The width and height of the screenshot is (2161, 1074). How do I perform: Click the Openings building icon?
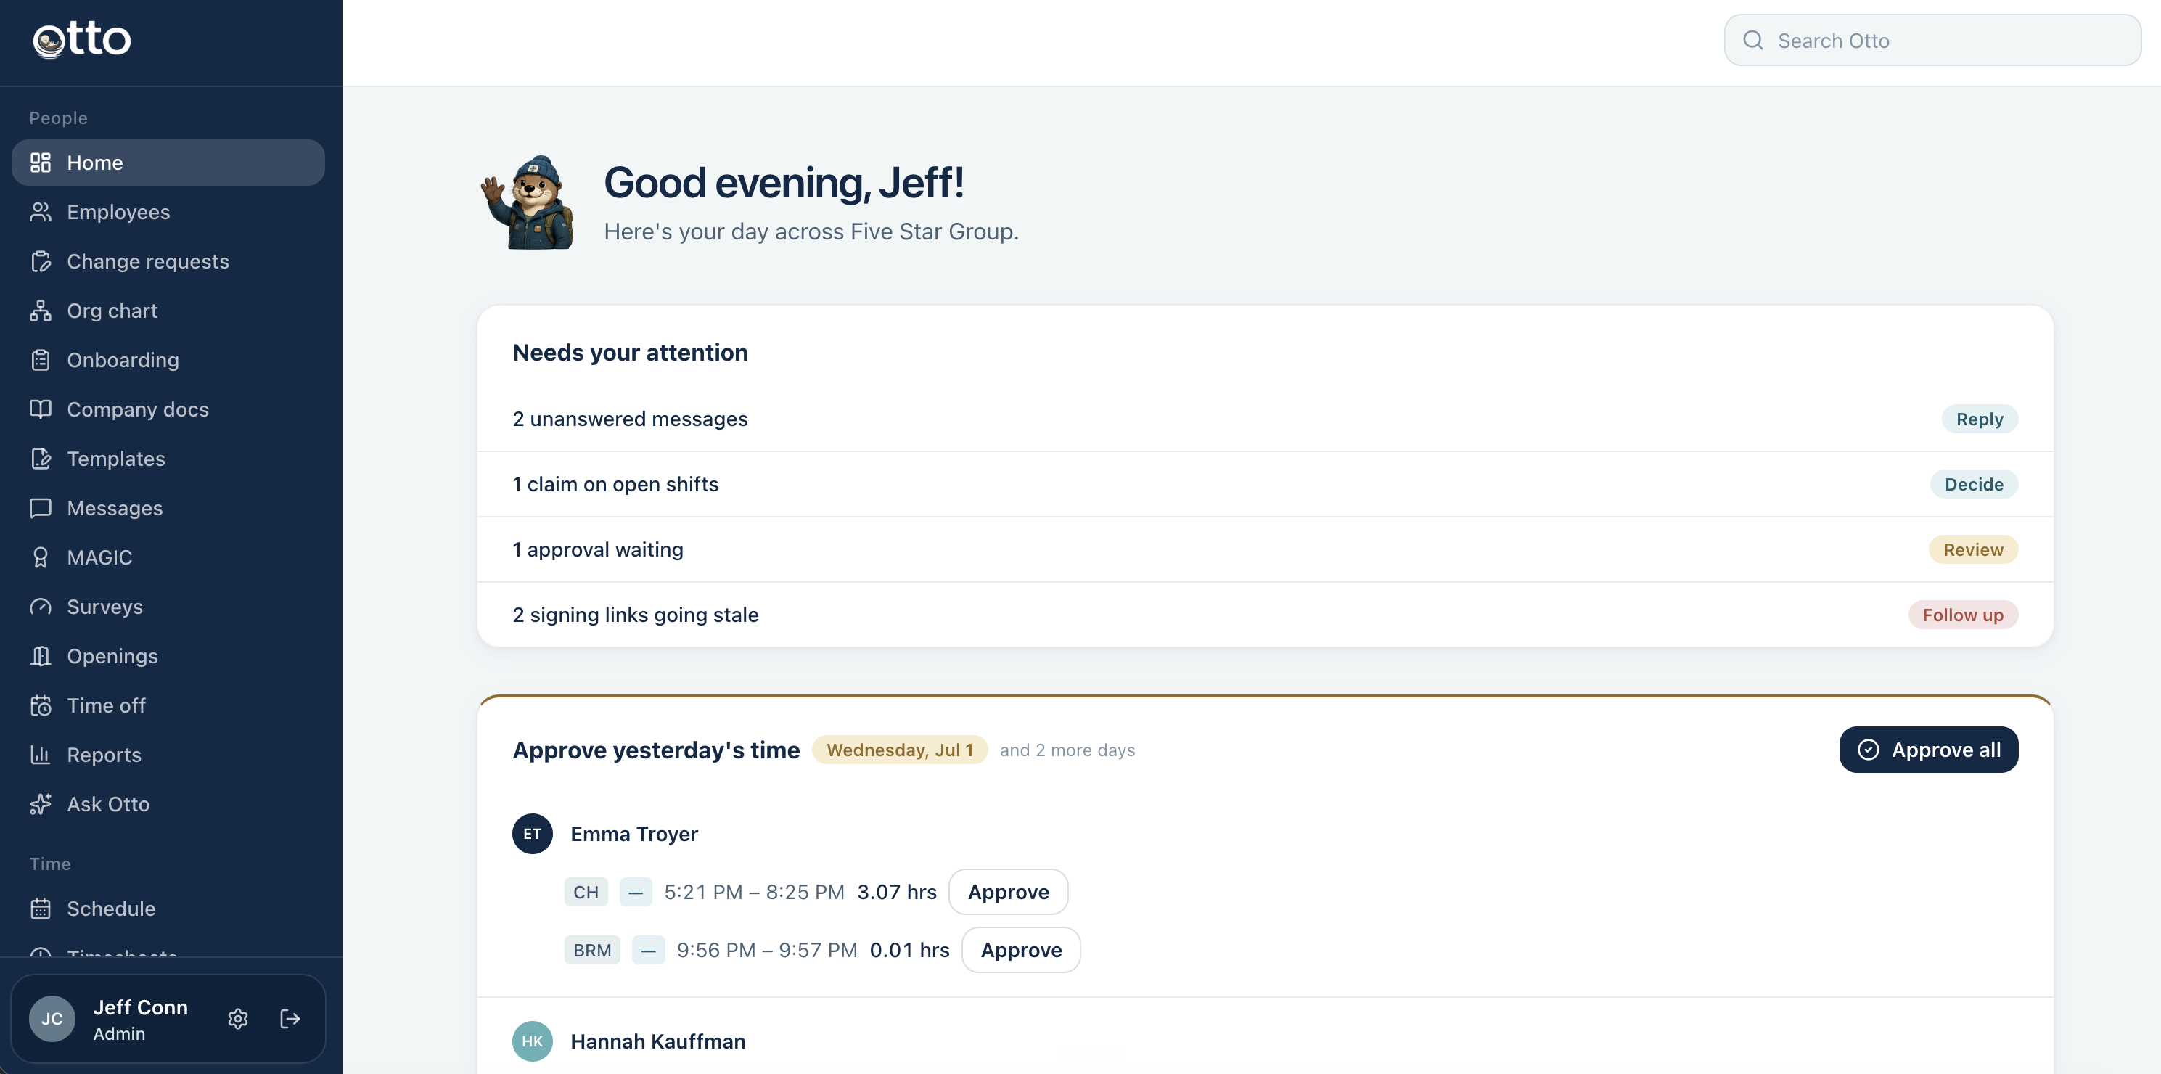click(40, 656)
